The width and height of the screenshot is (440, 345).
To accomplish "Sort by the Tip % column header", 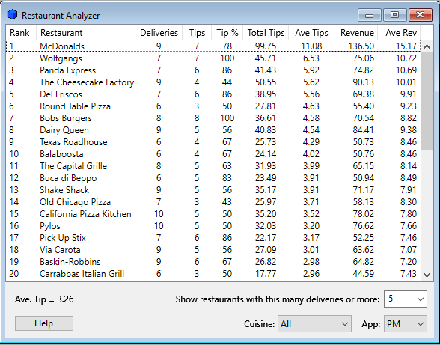I will [227, 33].
